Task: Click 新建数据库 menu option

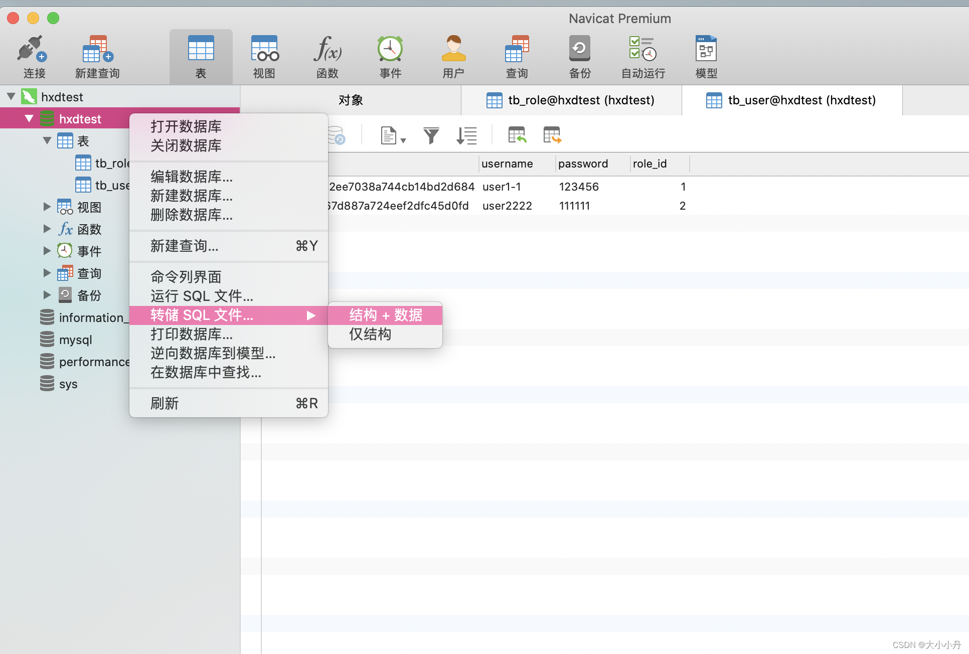Action: (x=193, y=196)
